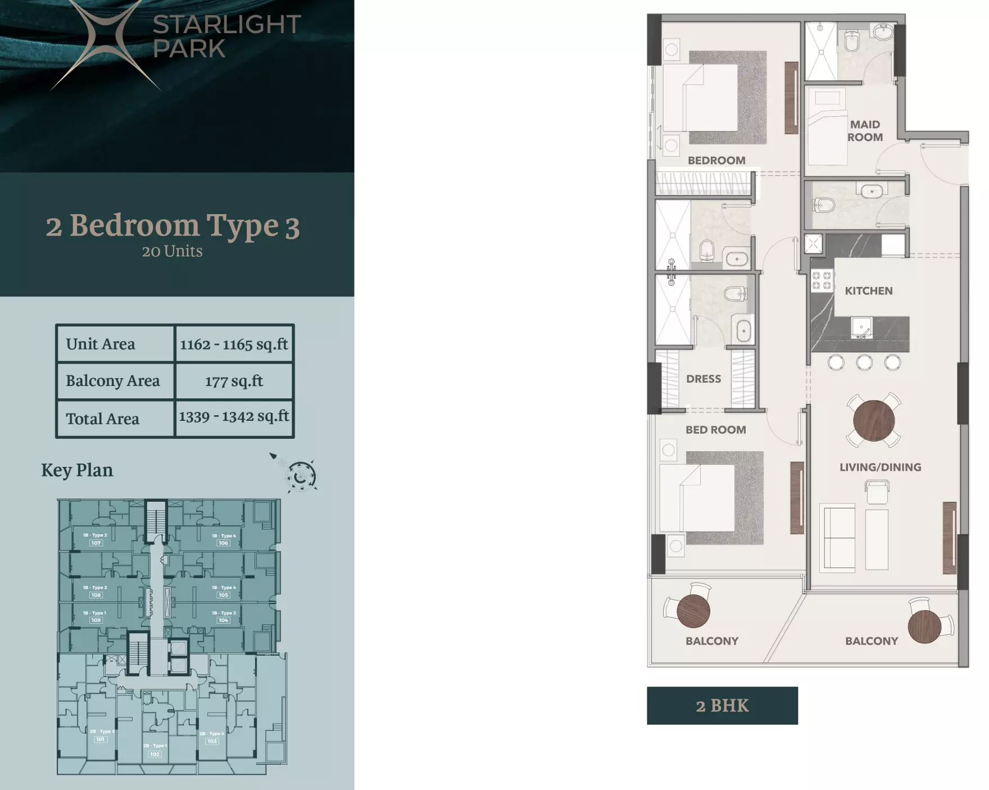
Task: Select unit 104 on the key plan
Action: pyautogui.click(x=223, y=620)
